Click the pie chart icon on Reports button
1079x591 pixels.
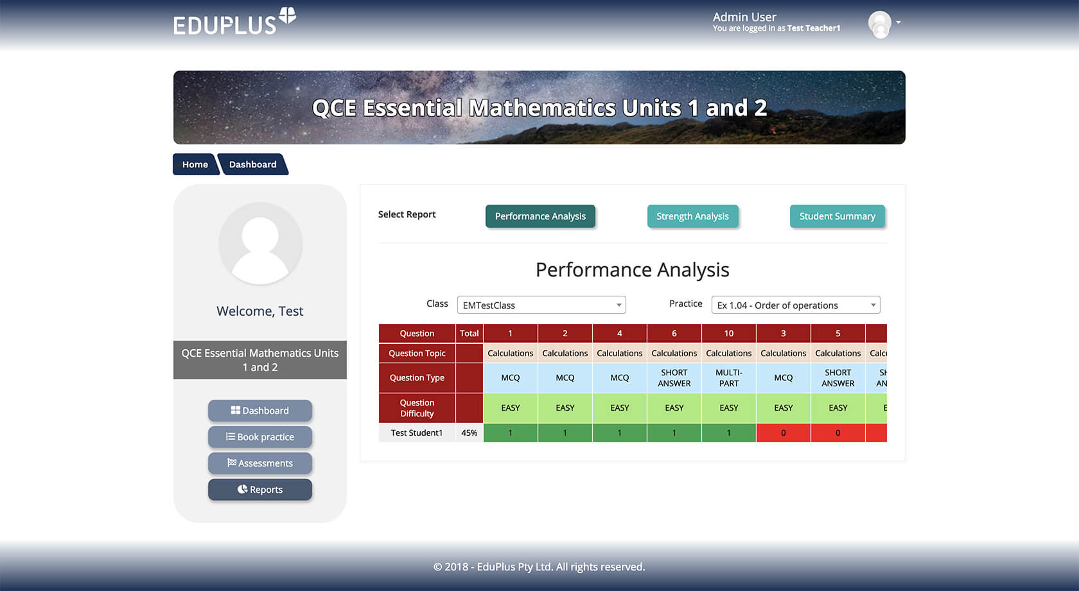pos(242,488)
